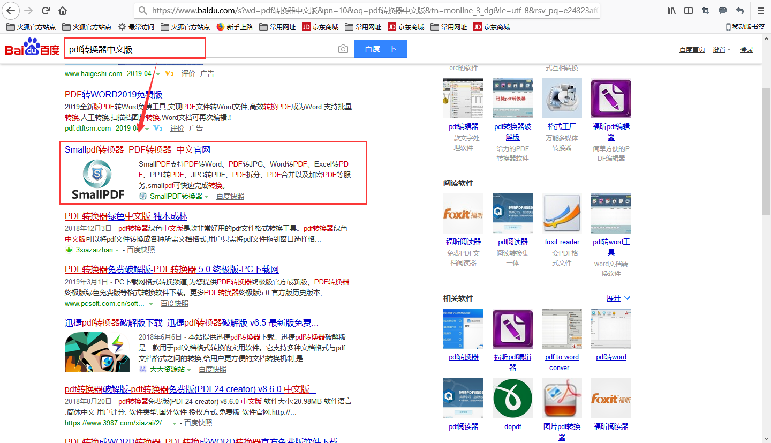
Task: Open the 常用访问 gear bookmark
Action: tap(136, 27)
